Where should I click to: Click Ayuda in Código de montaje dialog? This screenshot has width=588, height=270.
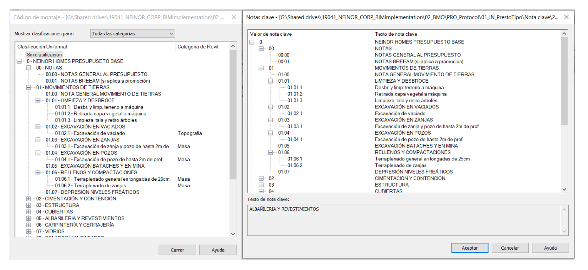[x=218, y=250]
